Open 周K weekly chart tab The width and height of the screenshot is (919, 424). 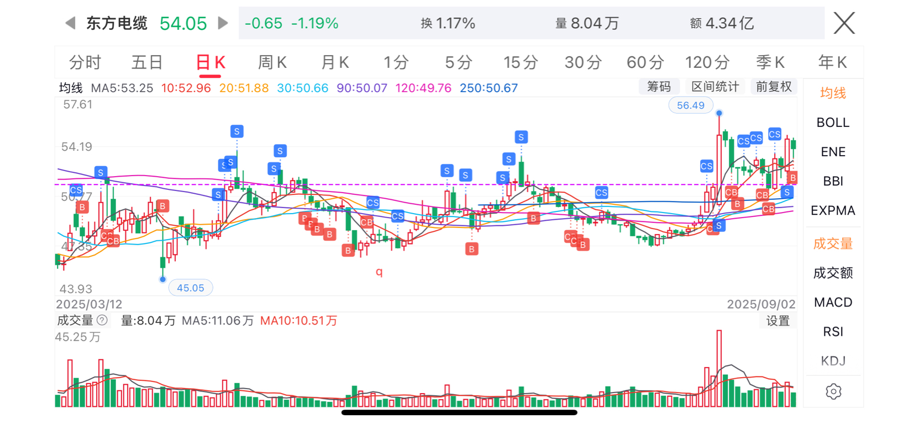pyautogui.click(x=272, y=62)
